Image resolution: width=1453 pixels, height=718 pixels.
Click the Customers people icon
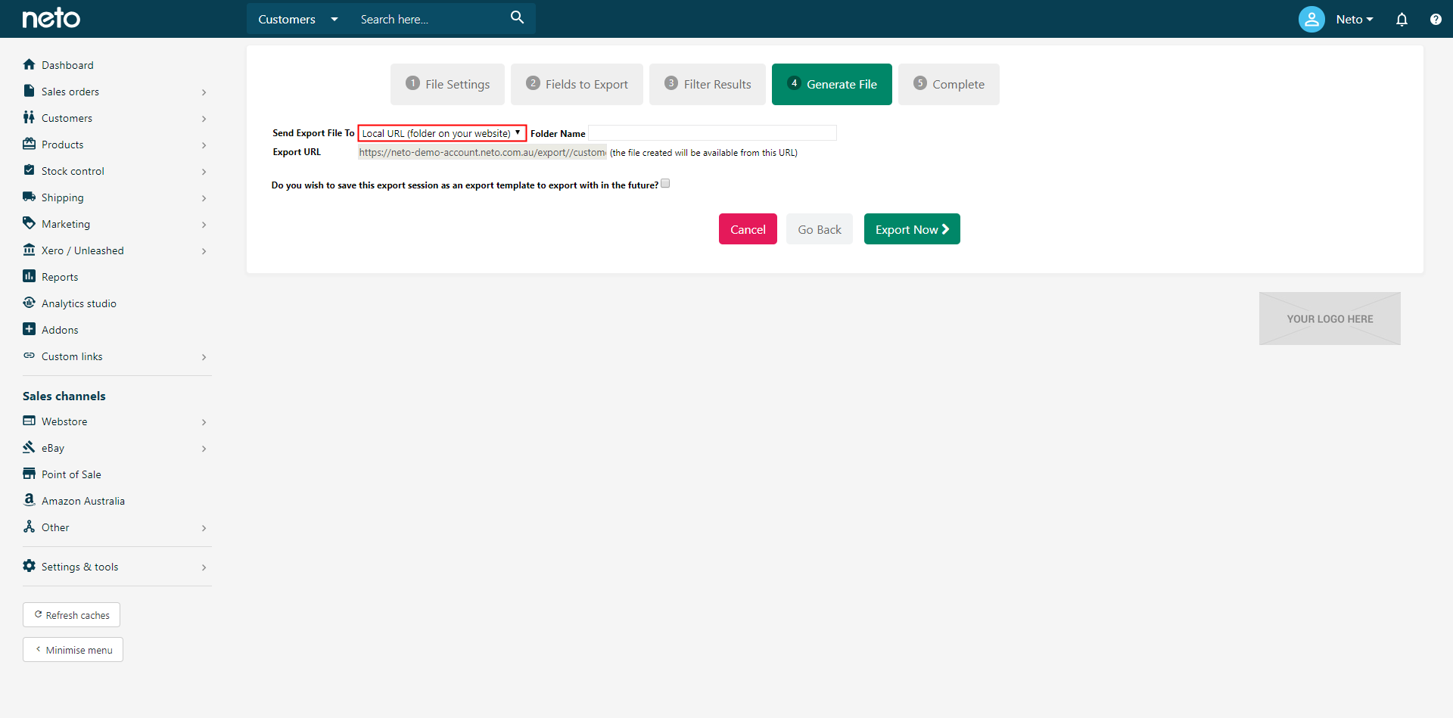[x=30, y=117]
